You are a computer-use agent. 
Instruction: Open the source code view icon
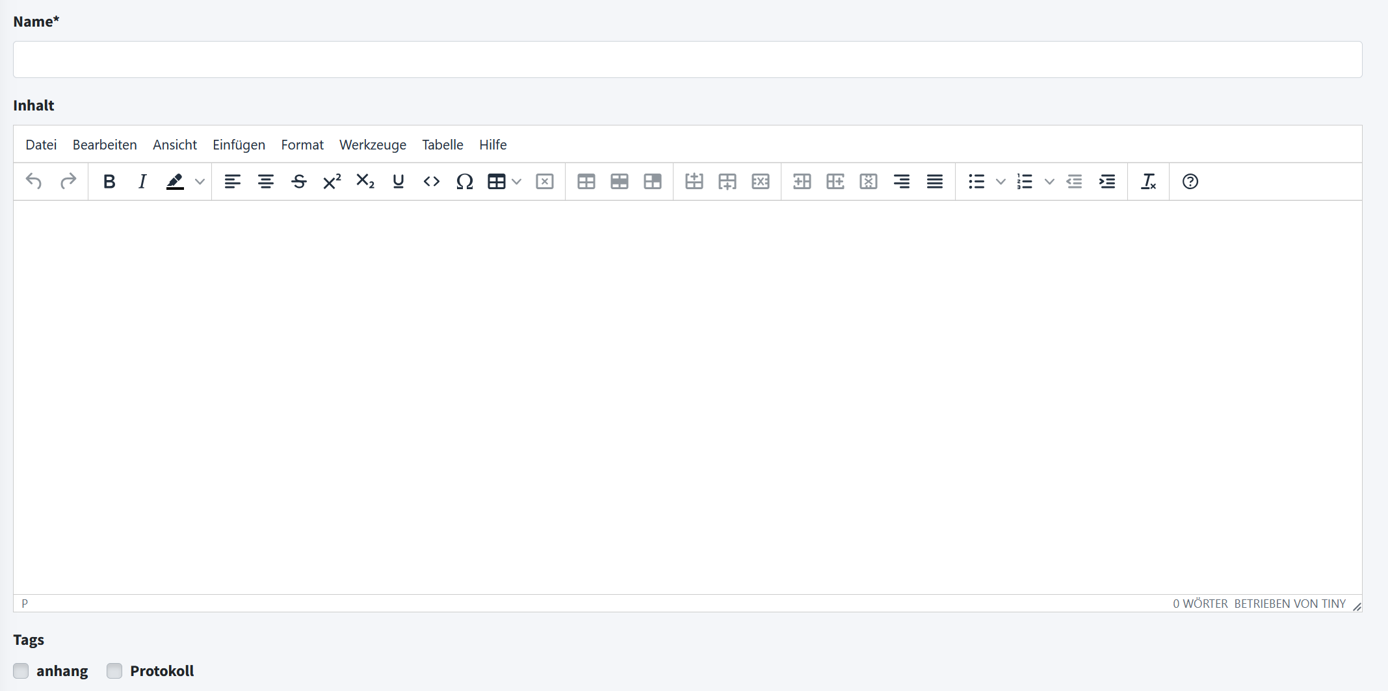click(432, 181)
